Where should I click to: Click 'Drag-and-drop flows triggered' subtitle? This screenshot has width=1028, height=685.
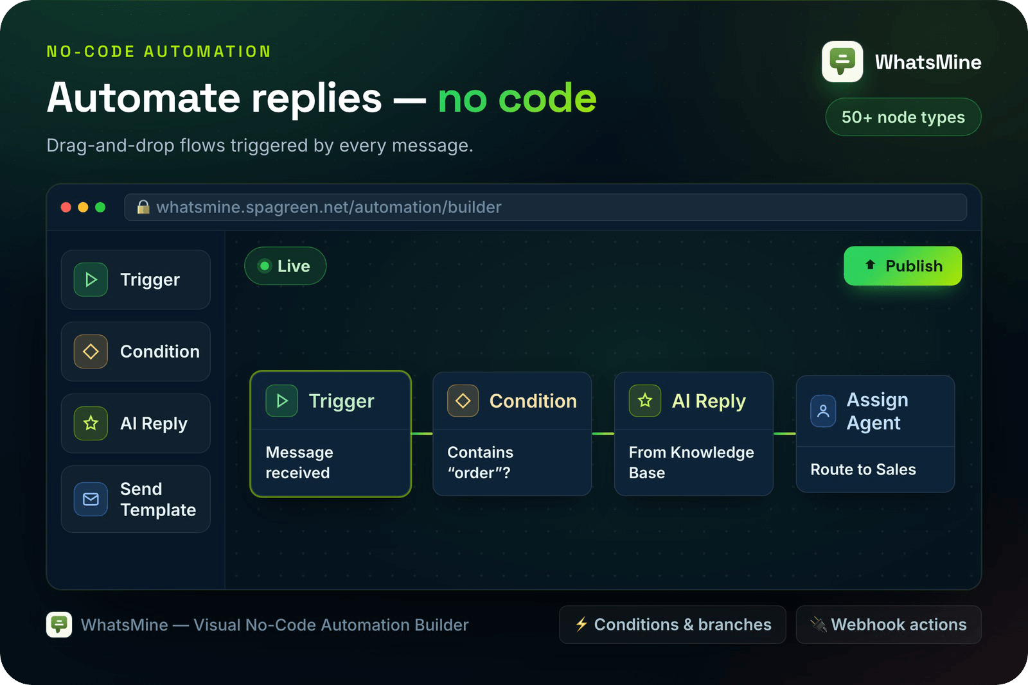tap(260, 146)
